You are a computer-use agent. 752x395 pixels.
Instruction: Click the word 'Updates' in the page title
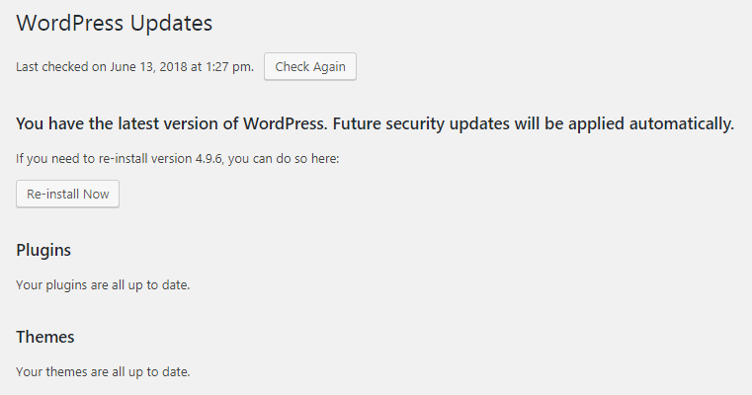pyautogui.click(x=177, y=22)
